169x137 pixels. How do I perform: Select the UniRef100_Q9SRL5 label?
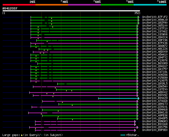(155, 84)
